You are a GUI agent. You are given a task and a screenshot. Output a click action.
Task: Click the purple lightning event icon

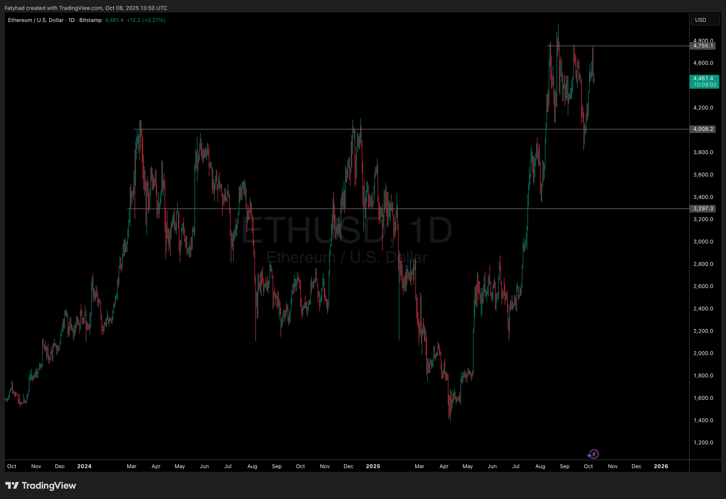click(x=594, y=454)
